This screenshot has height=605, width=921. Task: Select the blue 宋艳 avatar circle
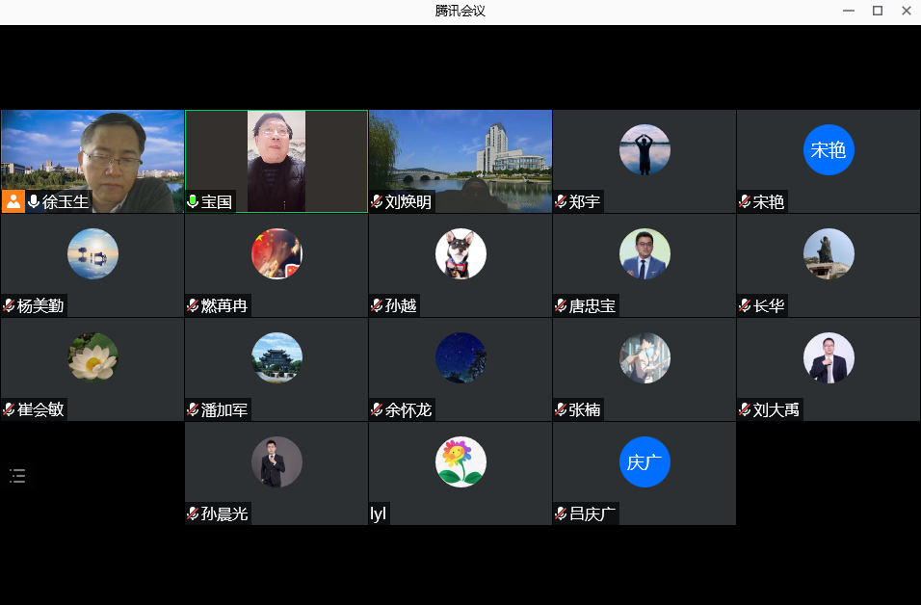829,150
